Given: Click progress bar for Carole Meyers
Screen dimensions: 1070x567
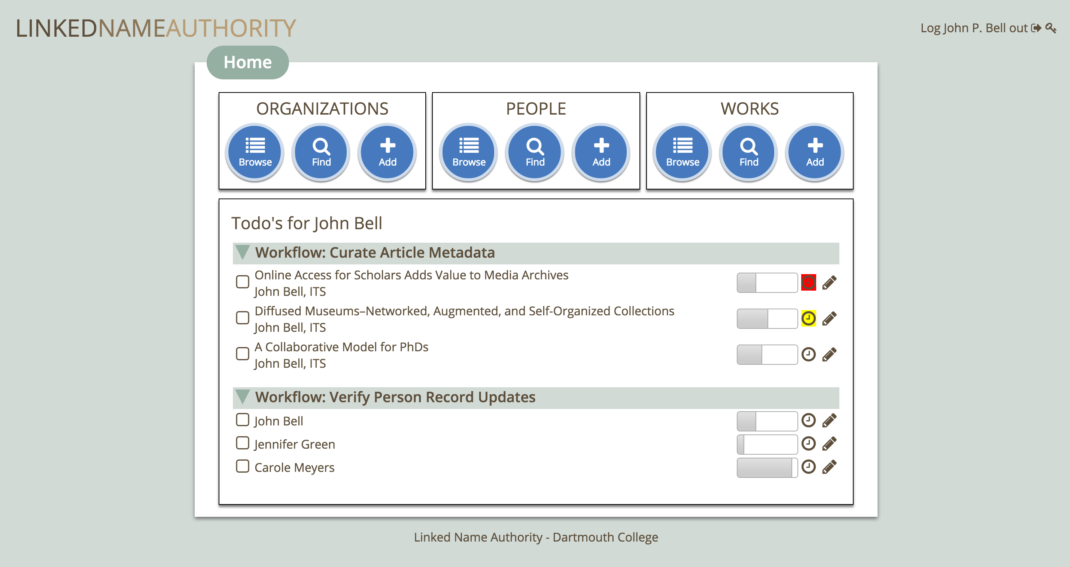Looking at the screenshot, I should click(767, 468).
